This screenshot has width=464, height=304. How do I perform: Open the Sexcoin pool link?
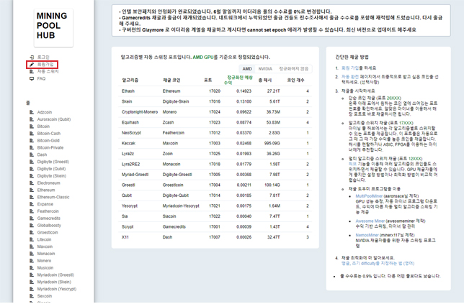coord(45,296)
